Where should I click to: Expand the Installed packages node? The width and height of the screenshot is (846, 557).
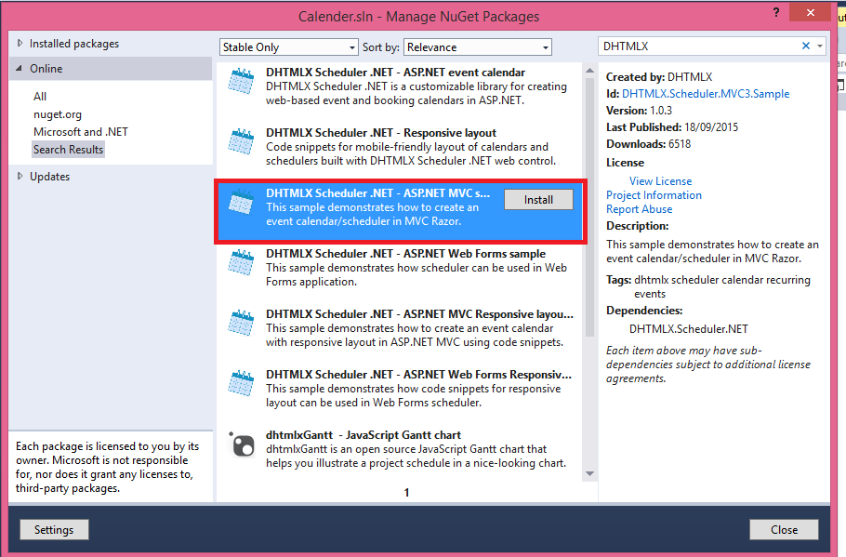pyautogui.click(x=20, y=43)
